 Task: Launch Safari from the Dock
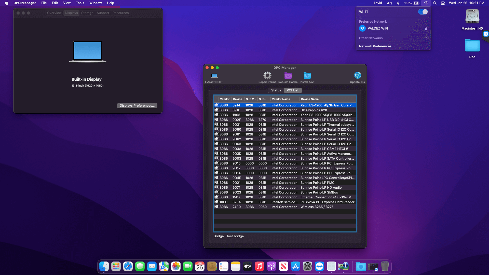click(128, 266)
